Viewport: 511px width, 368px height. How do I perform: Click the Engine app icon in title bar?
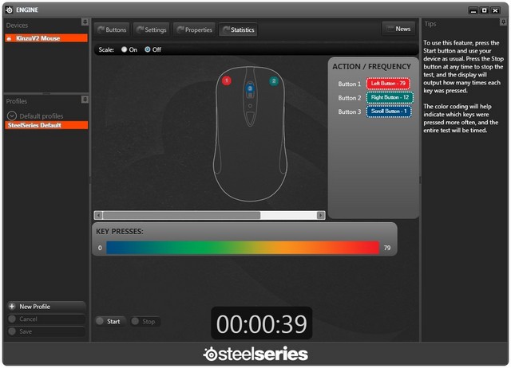coord(9,10)
